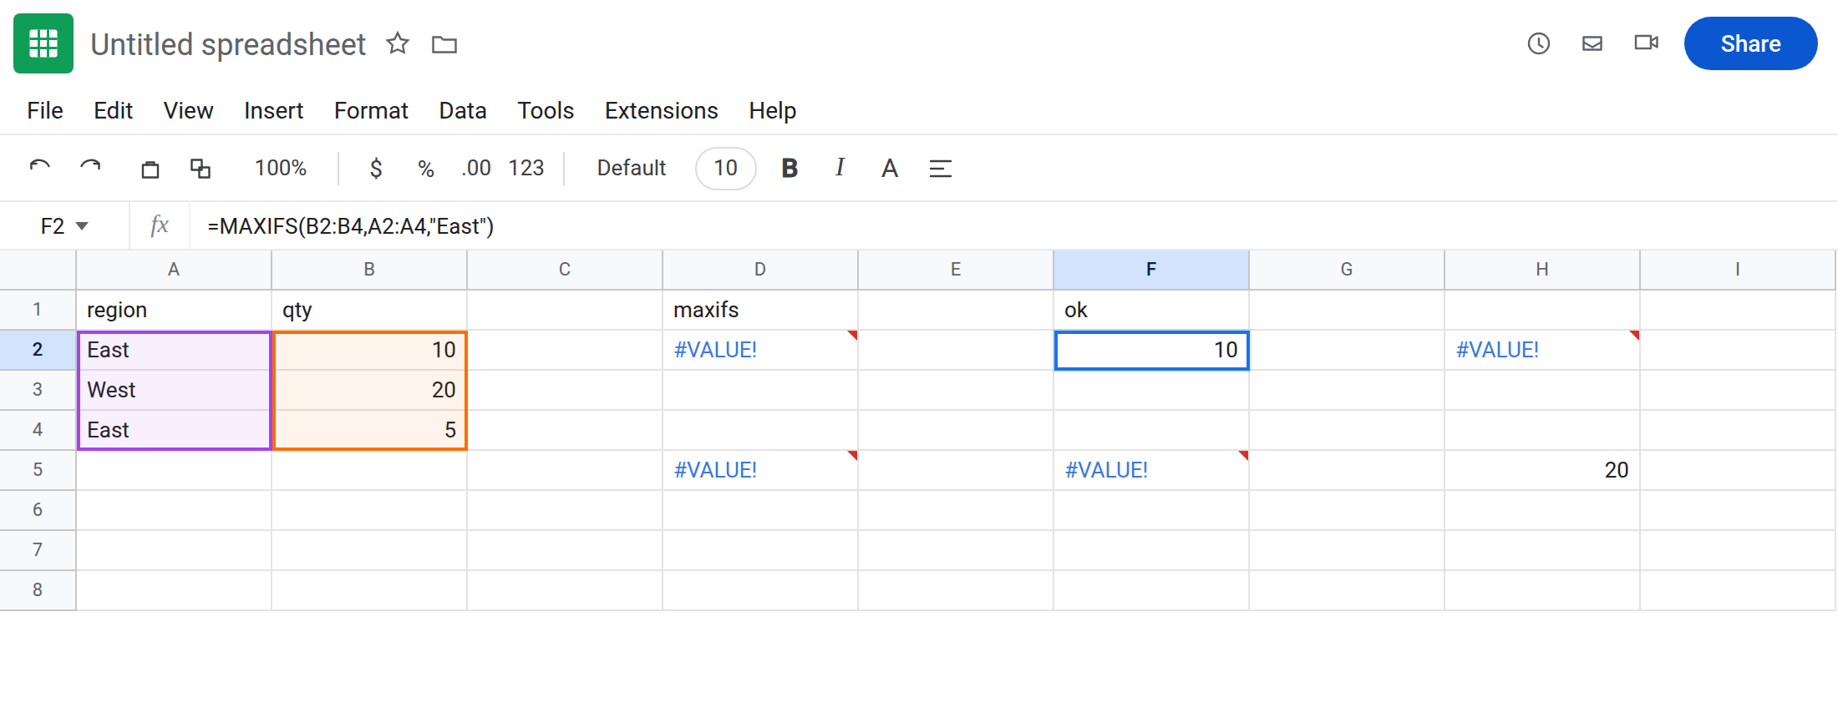Expand the F2 name box dropdown
The height and width of the screenshot is (718, 1838).
click(x=82, y=226)
